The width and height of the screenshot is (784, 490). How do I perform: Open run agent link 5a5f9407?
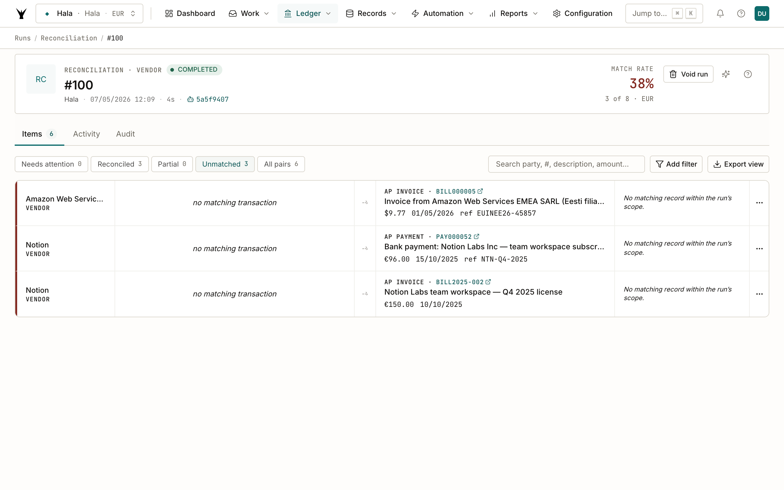[x=208, y=100]
